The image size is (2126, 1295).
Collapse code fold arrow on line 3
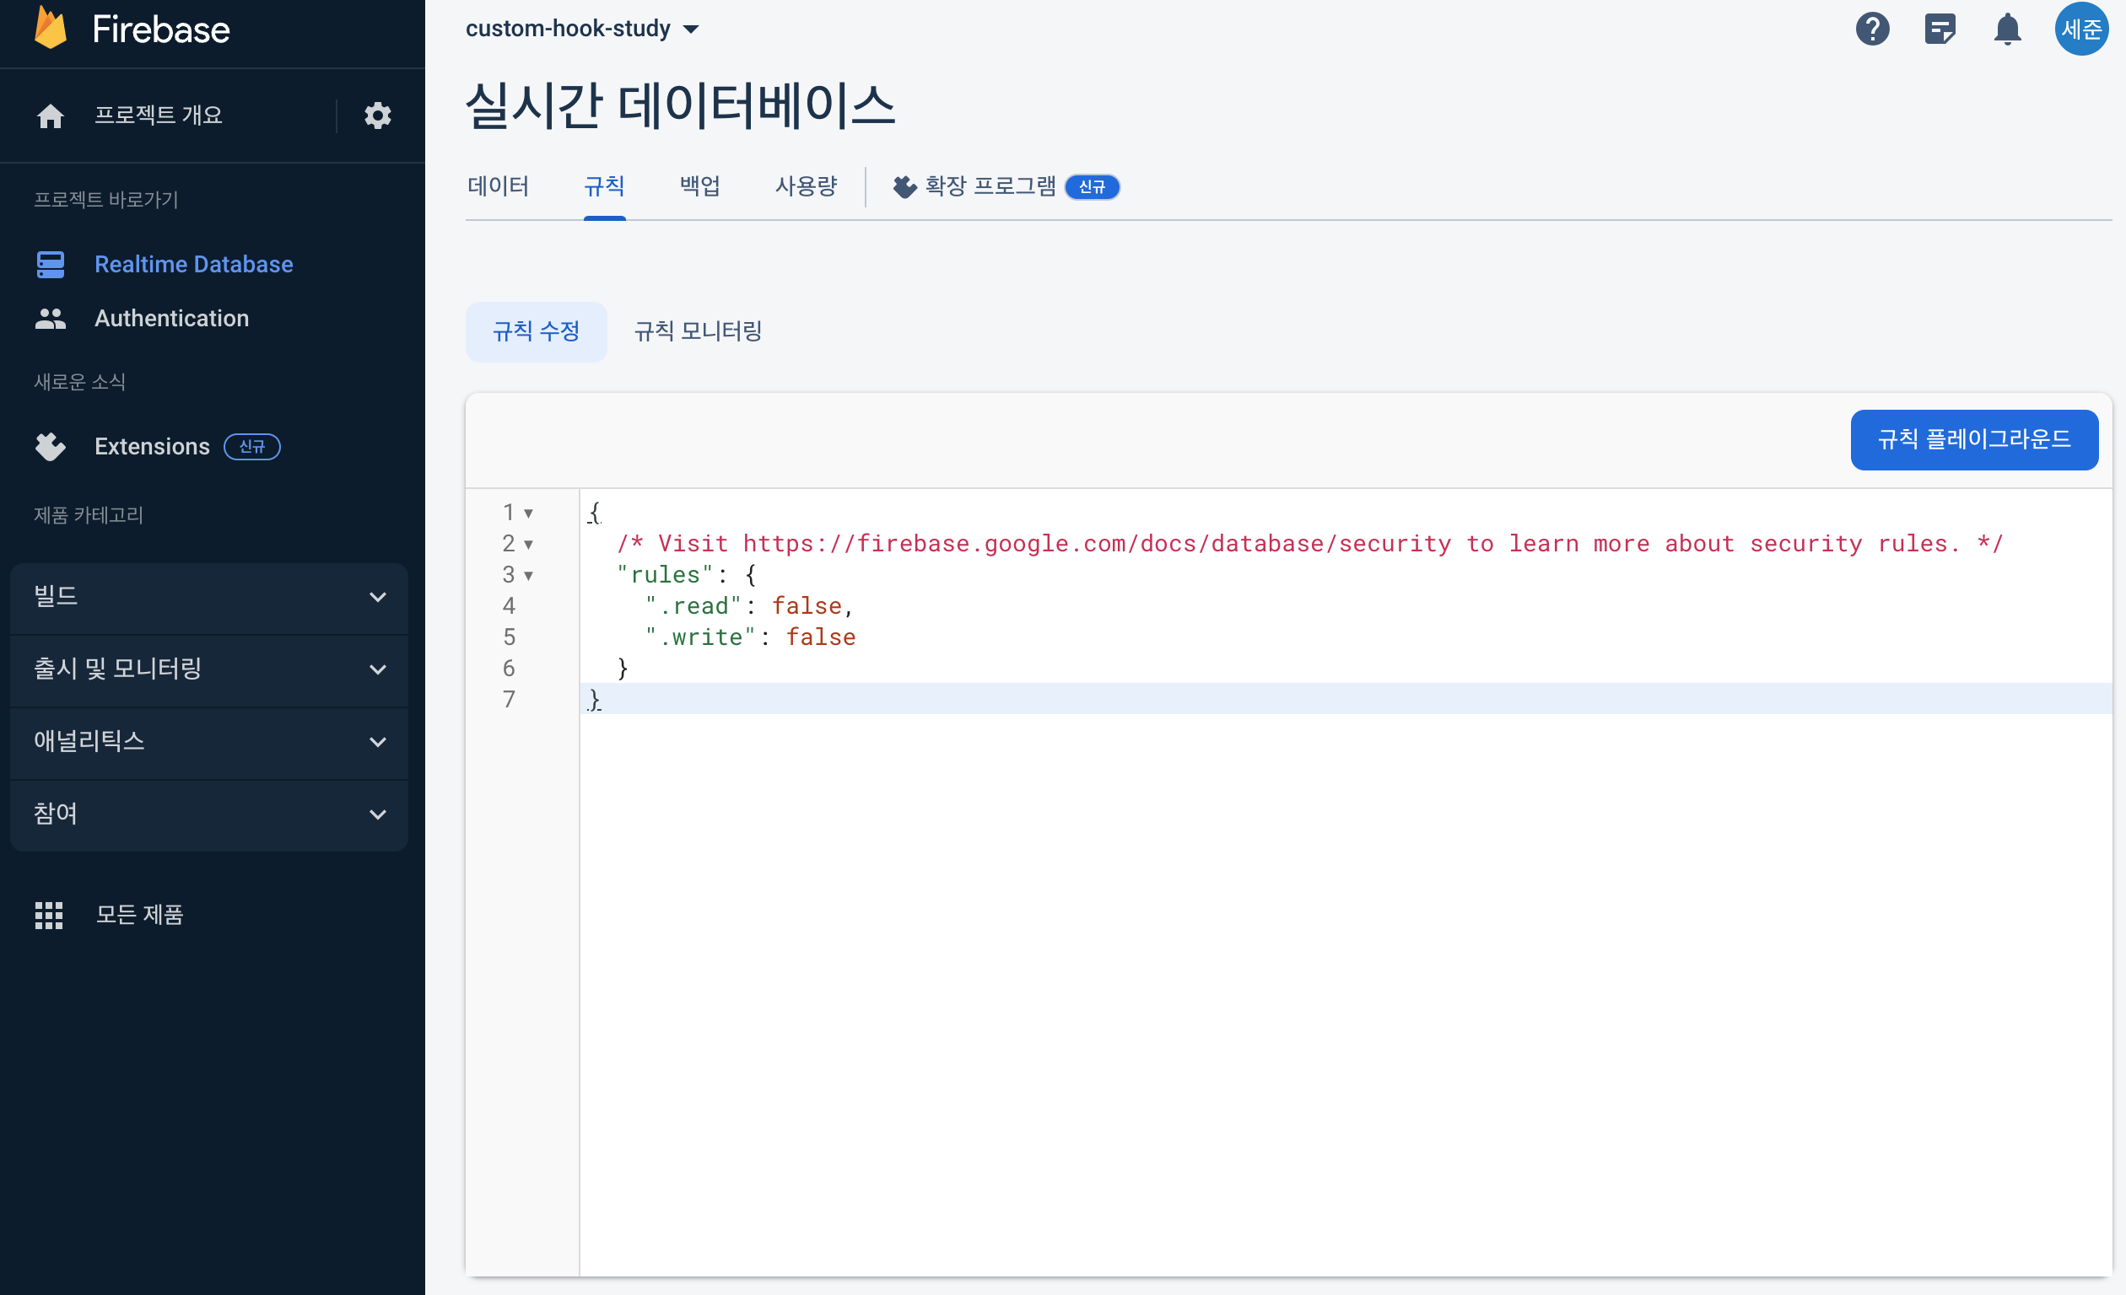528,576
